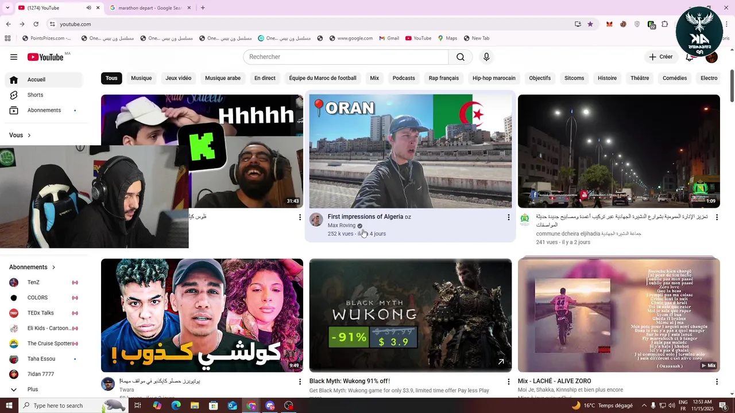Open 7idan 7777 channel subscription
The width and height of the screenshot is (735, 413).
(x=44, y=374)
